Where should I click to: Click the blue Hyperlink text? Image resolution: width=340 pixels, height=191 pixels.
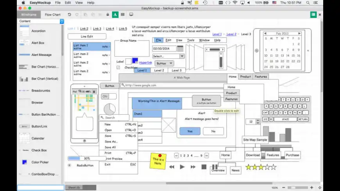[145, 62]
